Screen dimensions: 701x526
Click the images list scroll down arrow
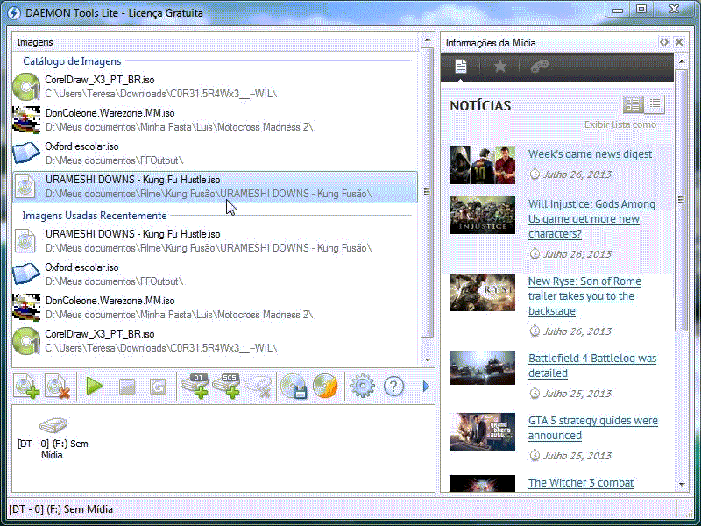pos(428,359)
